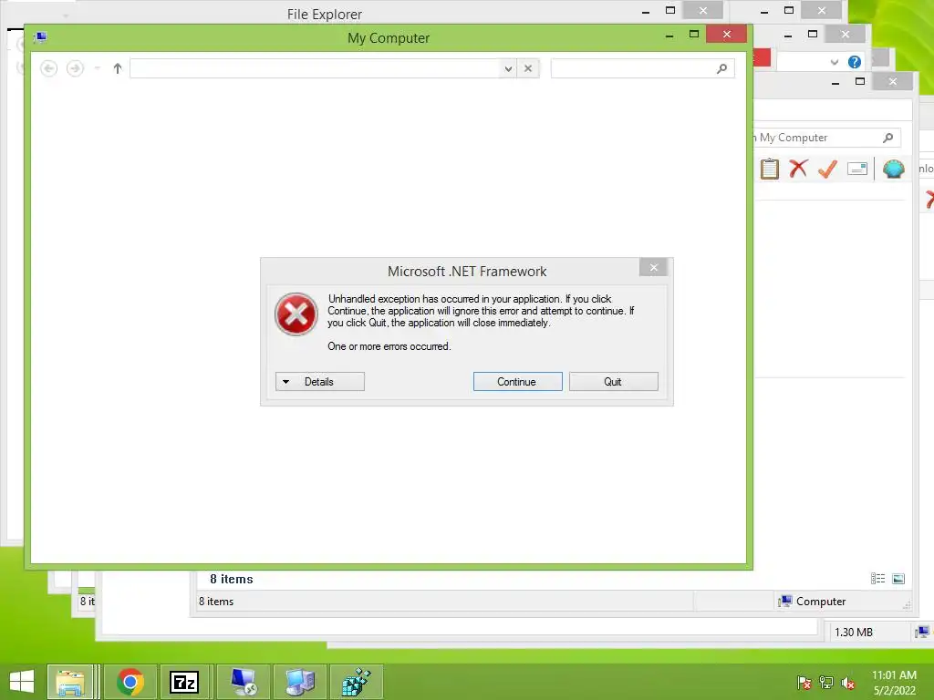Switch to details view in status bar
This screenshot has width=934, height=700.
click(x=878, y=579)
